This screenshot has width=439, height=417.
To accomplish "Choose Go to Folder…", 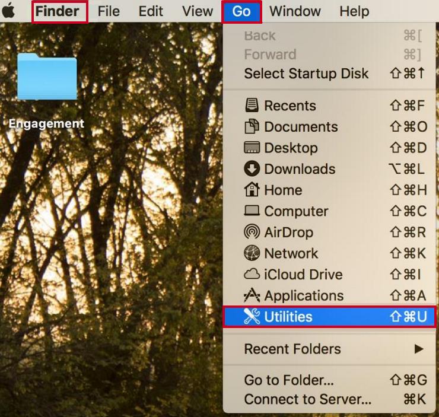I will coord(329,380).
